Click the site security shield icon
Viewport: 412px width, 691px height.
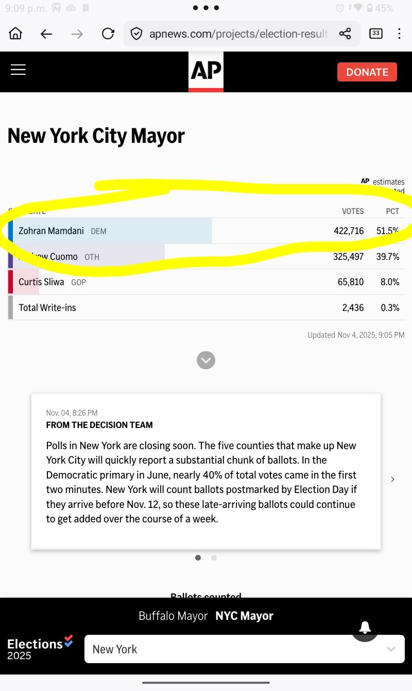coord(136,34)
